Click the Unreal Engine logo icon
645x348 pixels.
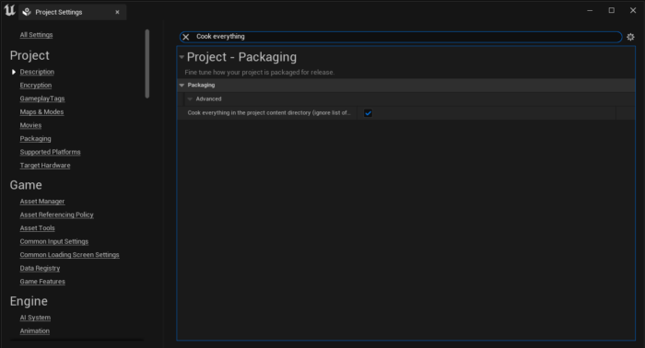pyautogui.click(x=9, y=10)
